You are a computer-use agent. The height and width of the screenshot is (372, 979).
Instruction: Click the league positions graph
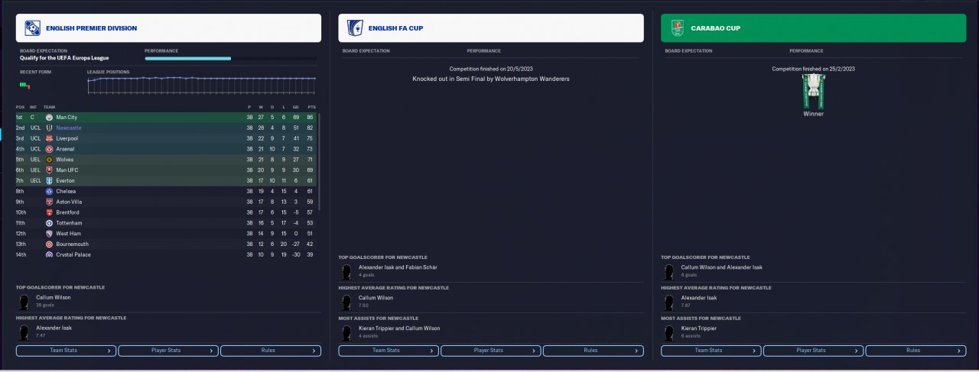coord(202,85)
